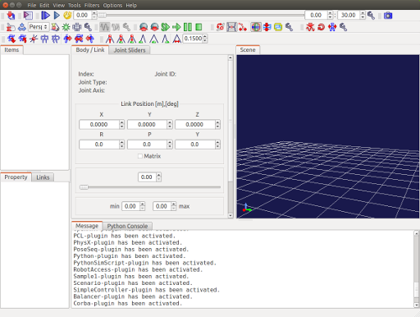Adjust the joint max value stepper

pos(174,206)
